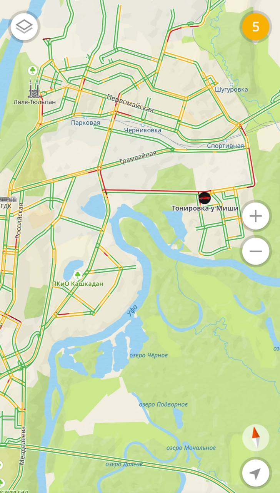Tap the Ляля-Тюльпан mosque icon
The image size is (280, 493).
coord(34,89)
